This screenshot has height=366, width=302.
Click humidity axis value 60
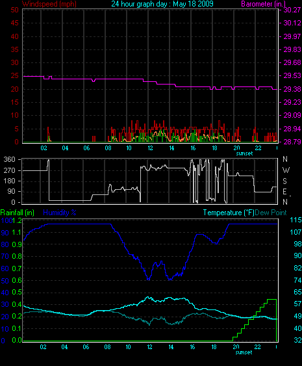(5, 268)
